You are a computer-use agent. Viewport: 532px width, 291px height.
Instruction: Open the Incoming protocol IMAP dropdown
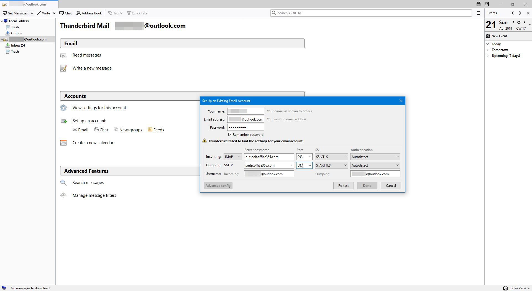tap(232, 157)
